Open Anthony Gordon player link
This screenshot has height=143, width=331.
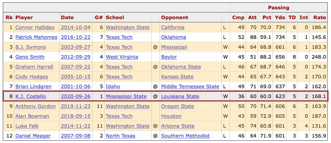click(x=35, y=106)
